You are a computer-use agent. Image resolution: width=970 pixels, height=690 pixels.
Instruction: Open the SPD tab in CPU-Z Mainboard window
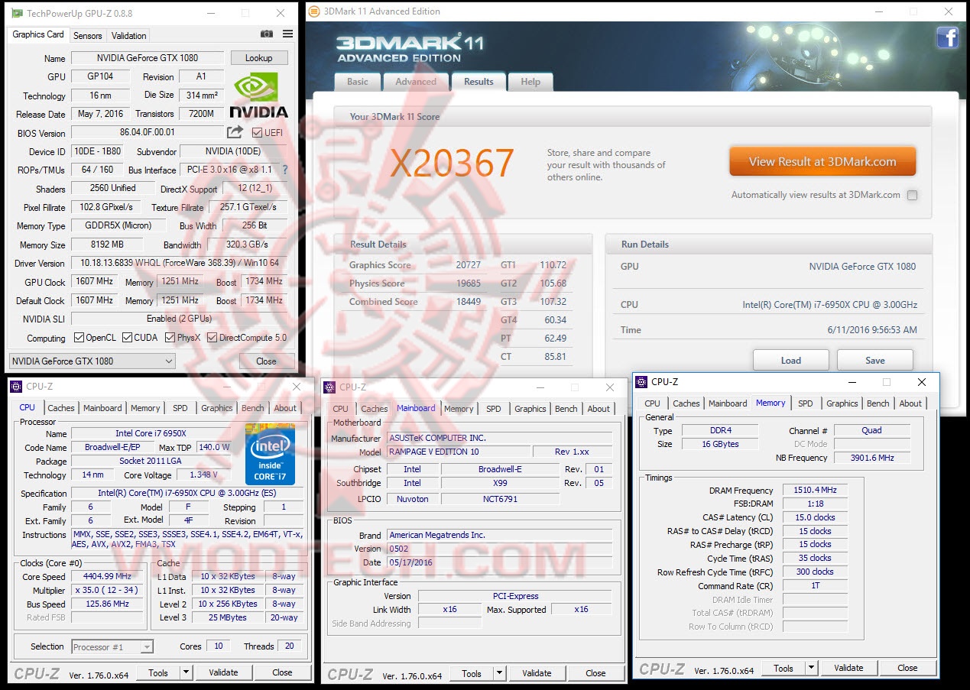click(x=494, y=409)
